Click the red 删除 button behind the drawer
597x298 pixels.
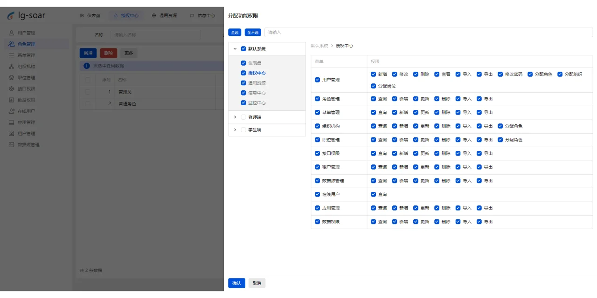coord(108,53)
